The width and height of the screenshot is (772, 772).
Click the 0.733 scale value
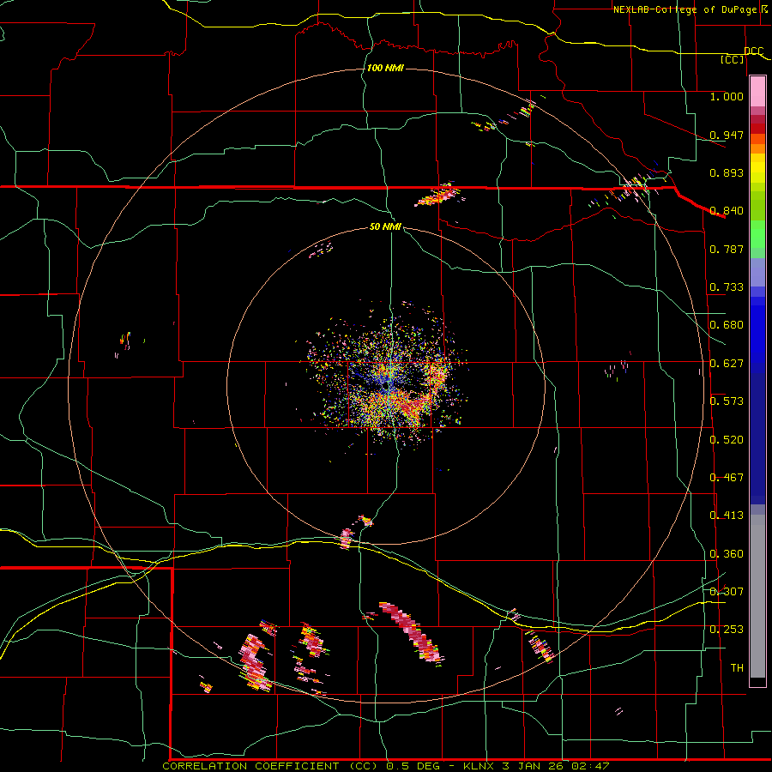point(727,287)
